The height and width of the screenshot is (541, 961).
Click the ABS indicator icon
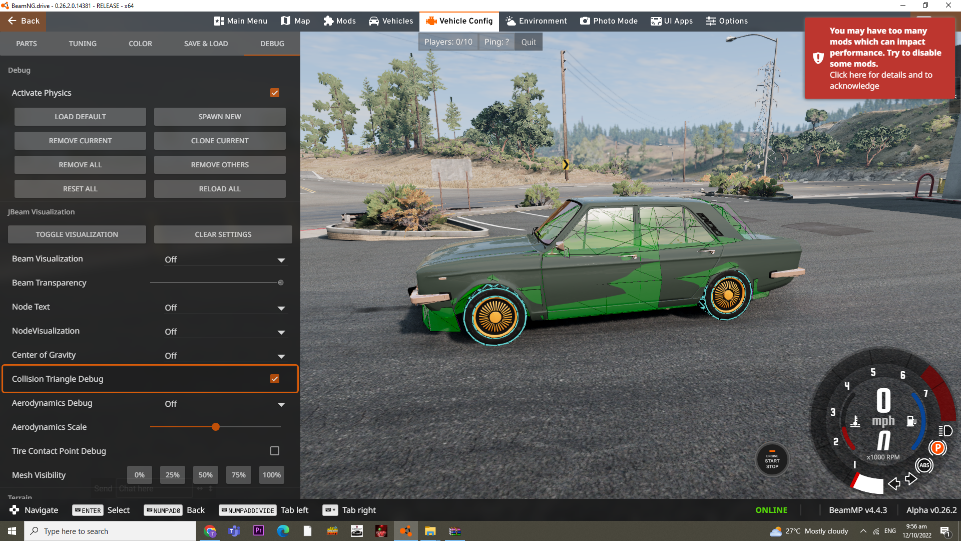(924, 465)
